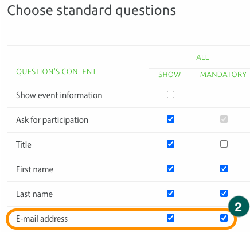This screenshot has height=232, width=250.
Task: Enable Mandatory for Title
Action: [224, 144]
